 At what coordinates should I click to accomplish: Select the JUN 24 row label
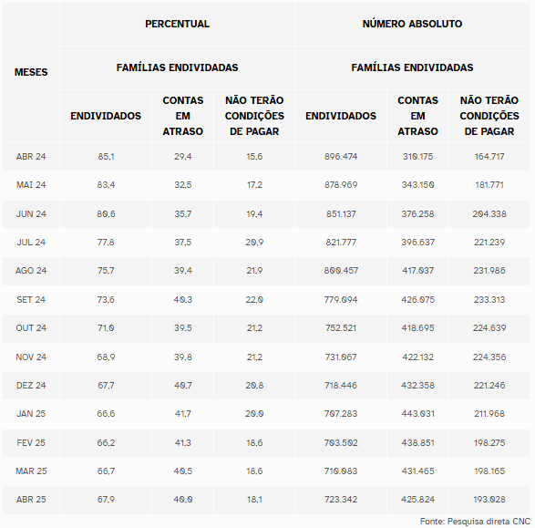pyautogui.click(x=31, y=214)
